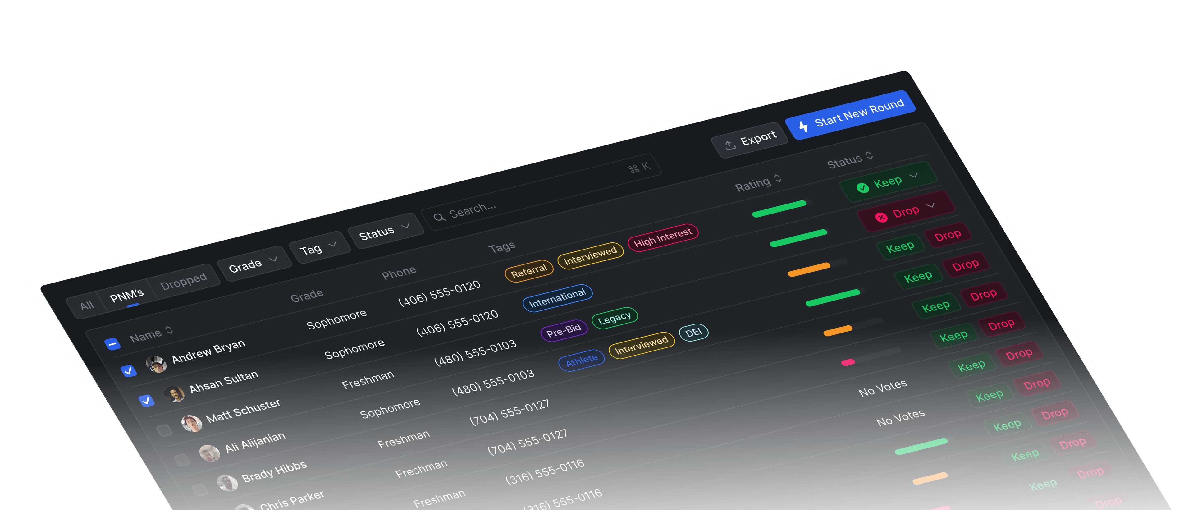Click Keep for Brady Hibbs
Viewport: 1193px width, 510px height.
coord(936,307)
